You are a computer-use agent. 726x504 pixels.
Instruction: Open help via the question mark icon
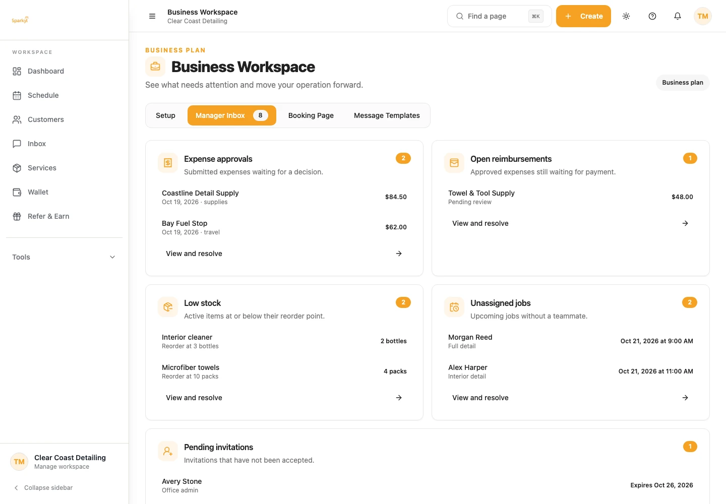tap(652, 16)
